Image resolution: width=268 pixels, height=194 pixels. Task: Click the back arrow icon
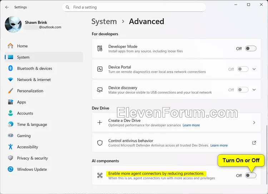(x=7, y=7)
